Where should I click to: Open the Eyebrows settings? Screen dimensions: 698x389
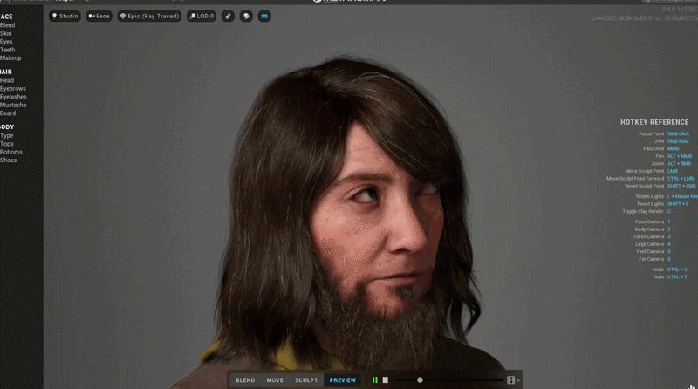click(x=13, y=89)
